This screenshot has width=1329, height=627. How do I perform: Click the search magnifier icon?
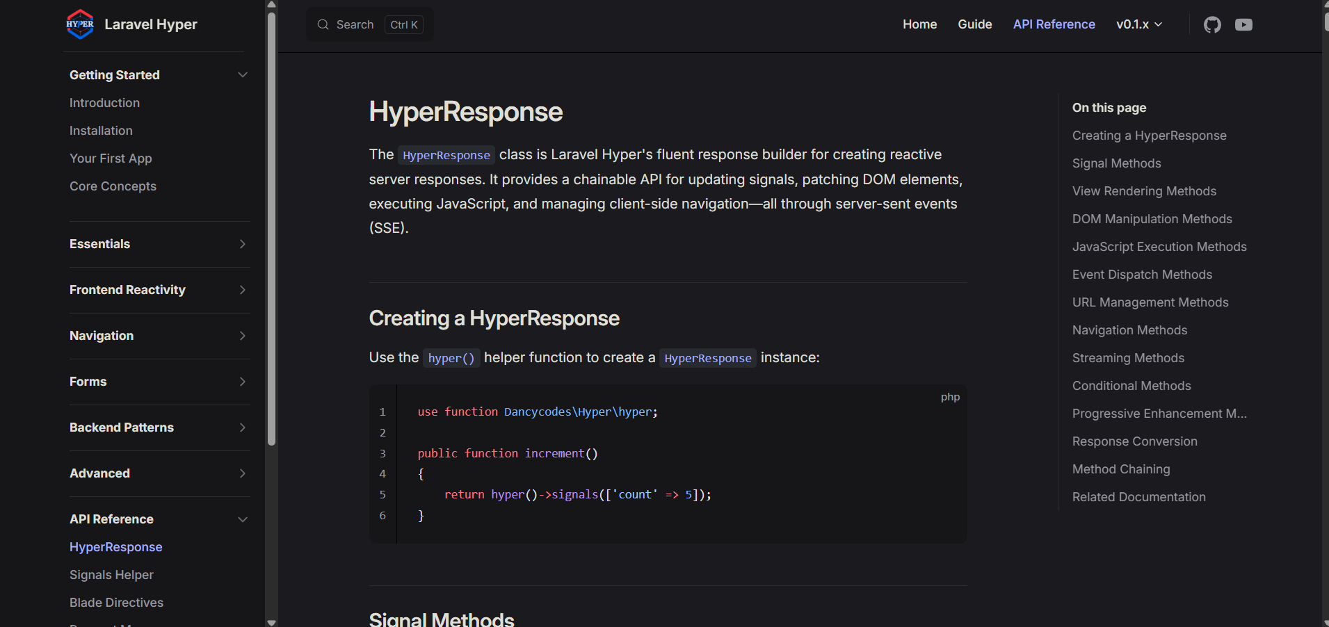tap(323, 25)
